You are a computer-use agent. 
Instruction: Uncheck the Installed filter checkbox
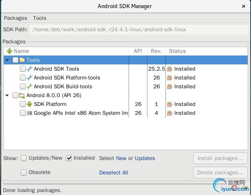click(69, 158)
